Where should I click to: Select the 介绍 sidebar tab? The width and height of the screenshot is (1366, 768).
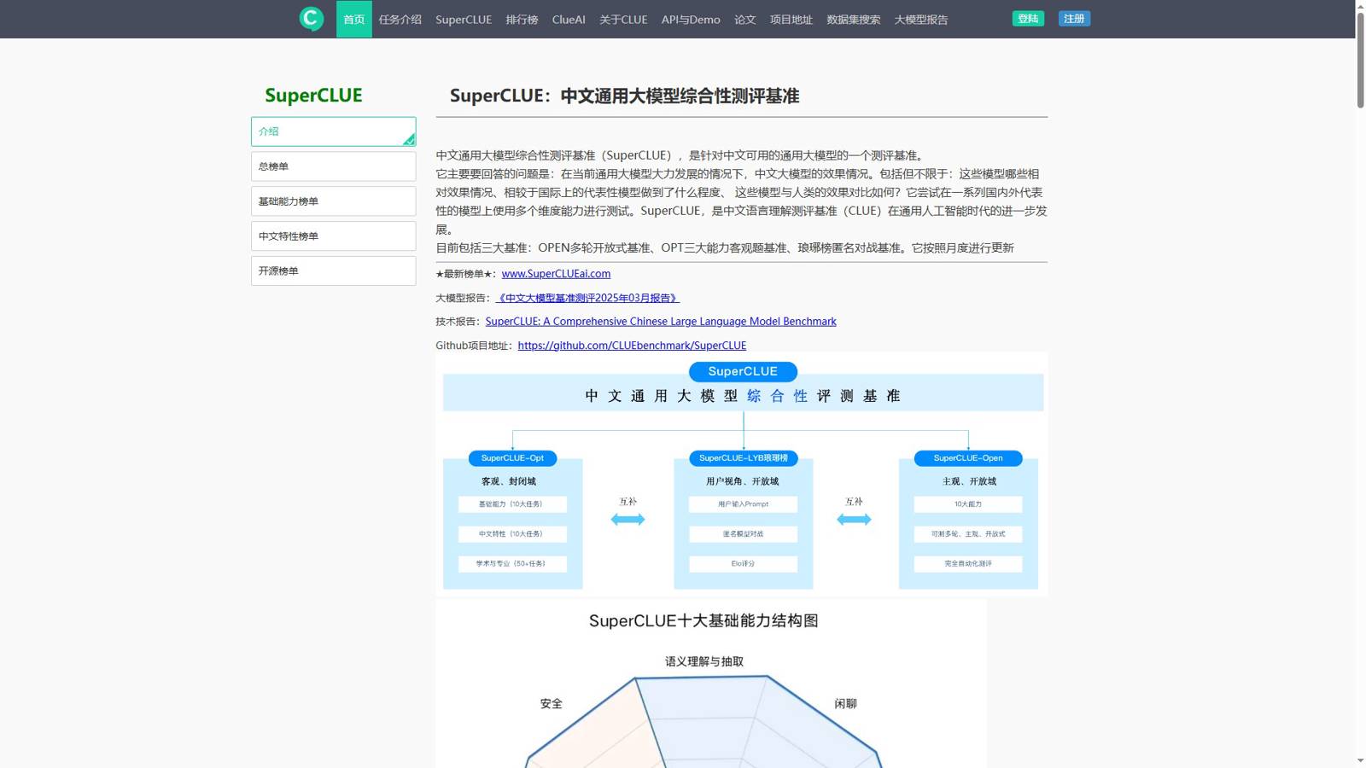click(x=333, y=131)
